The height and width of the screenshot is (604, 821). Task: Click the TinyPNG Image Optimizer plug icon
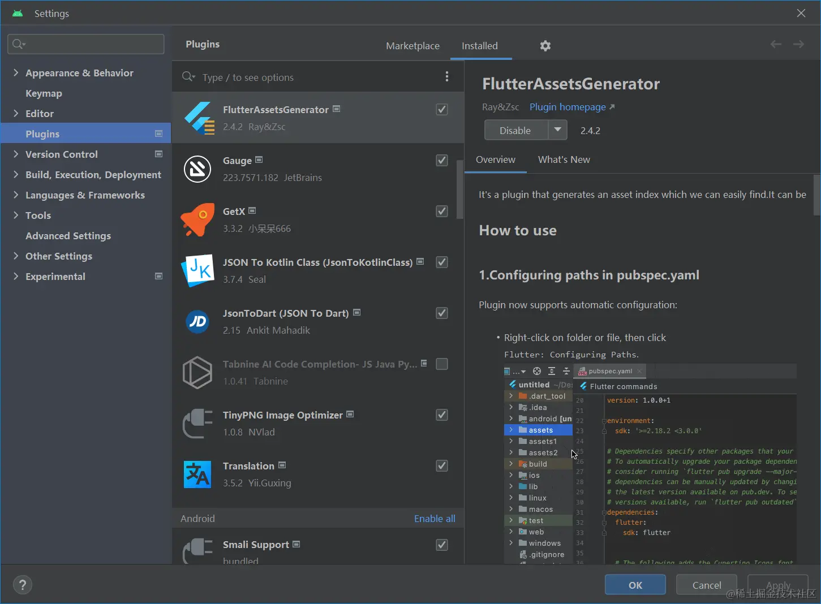click(197, 423)
